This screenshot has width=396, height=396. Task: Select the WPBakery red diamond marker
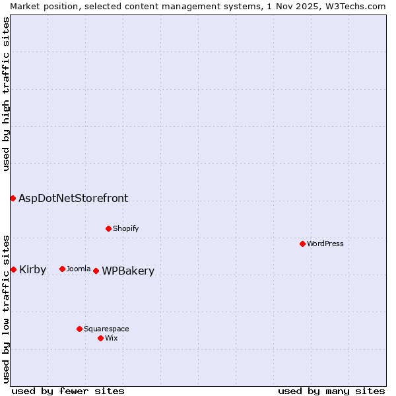tap(96, 271)
